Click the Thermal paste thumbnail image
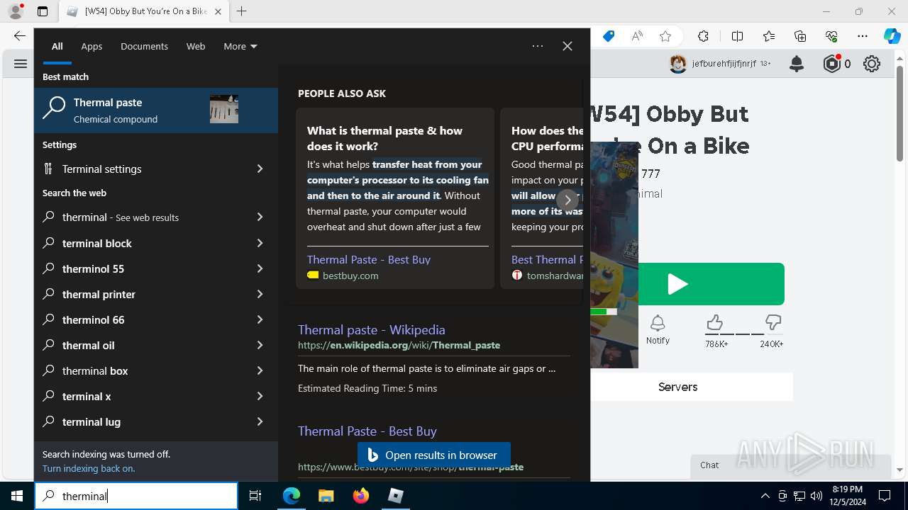The height and width of the screenshot is (510, 908). 224,109
